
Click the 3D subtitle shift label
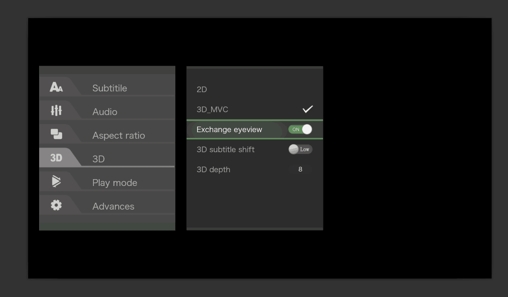pyautogui.click(x=225, y=149)
